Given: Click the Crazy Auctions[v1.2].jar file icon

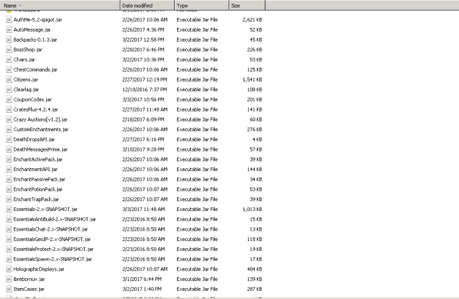Looking at the screenshot, I should click(9, 119).
